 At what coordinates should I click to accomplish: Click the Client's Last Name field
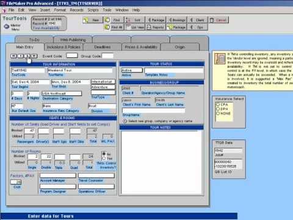coord(170,100)
